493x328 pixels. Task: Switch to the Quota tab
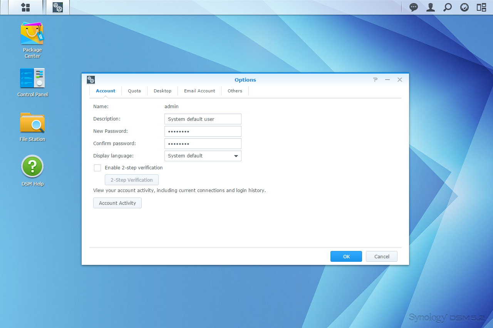click(x=134, y=91)
